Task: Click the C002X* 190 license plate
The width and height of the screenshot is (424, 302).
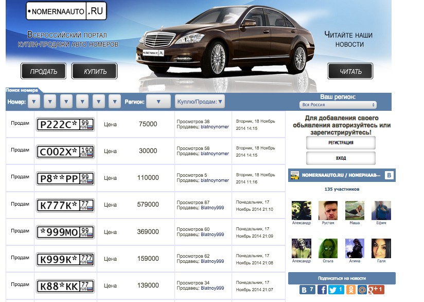Action: [65, 152]
